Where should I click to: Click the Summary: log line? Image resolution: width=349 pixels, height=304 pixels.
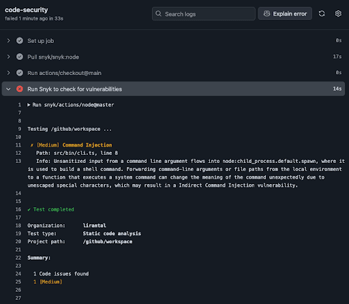click(39, 258)
